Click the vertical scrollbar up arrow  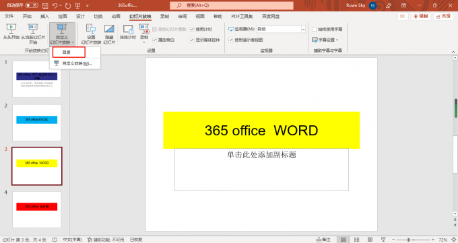pyautogui.click(x=455, y=58)
